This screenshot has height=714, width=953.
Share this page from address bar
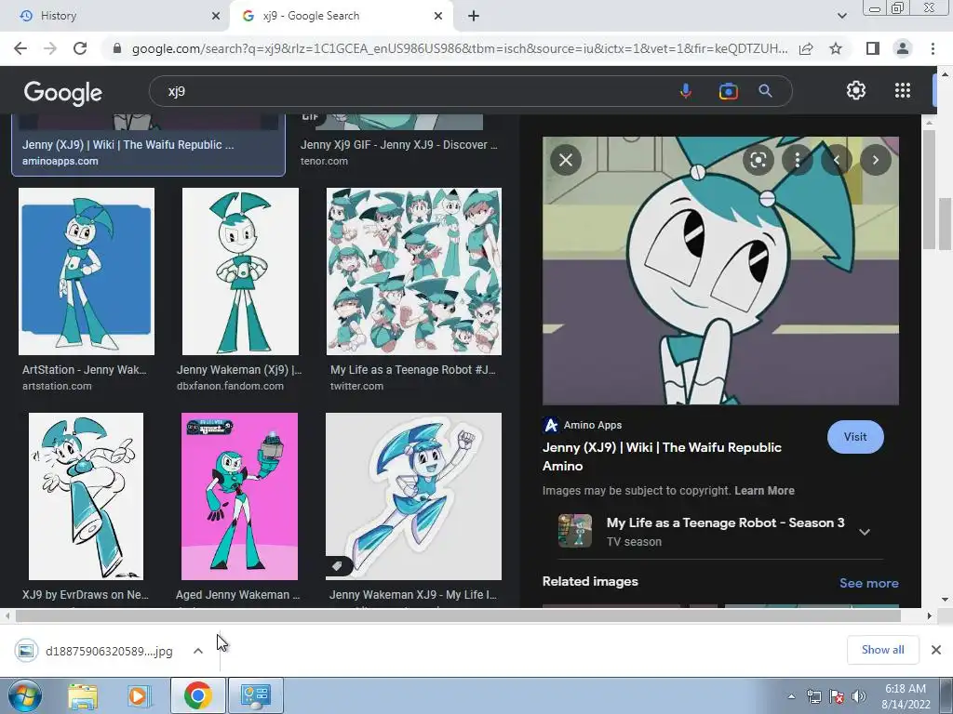[806, 48]
